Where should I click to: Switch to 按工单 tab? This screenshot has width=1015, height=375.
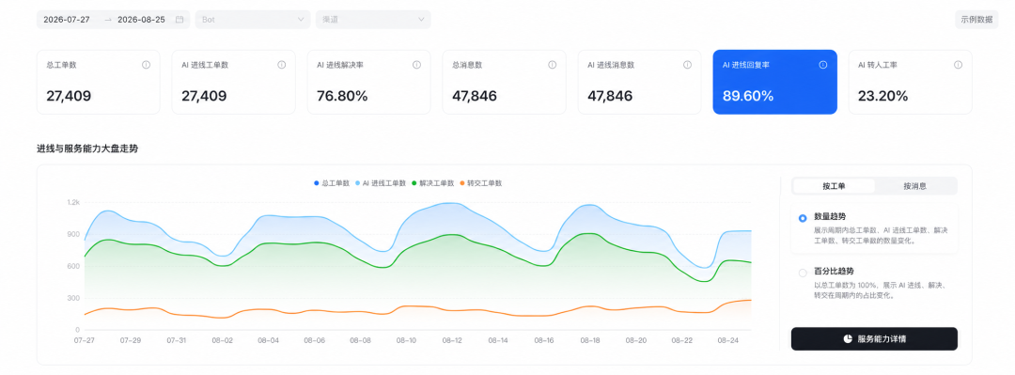(834, 186)
